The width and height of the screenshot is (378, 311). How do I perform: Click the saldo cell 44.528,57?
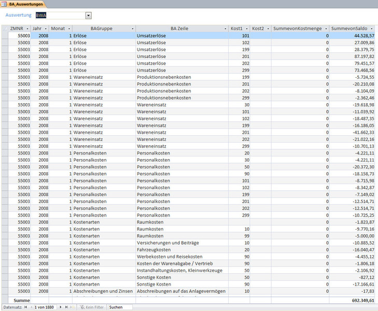point(352,36)
